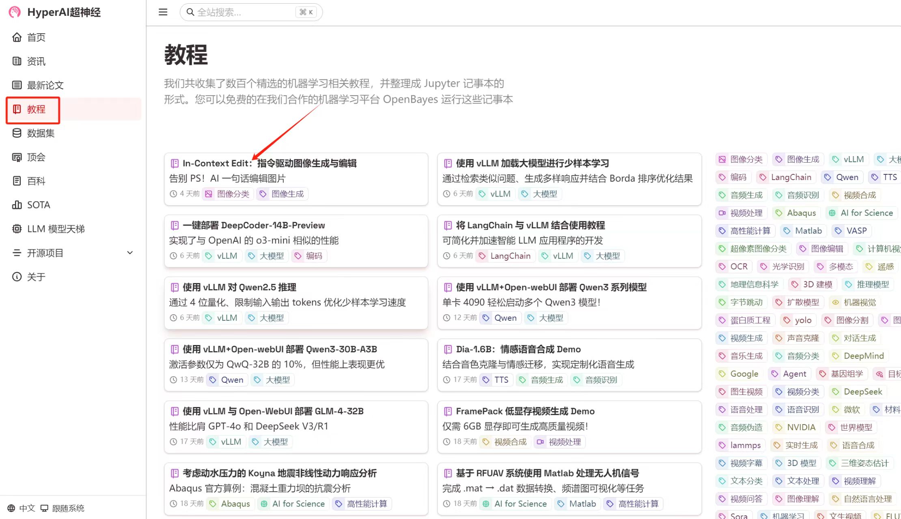Click the LLM 模型天梯 chip icon
The image size is (901, 519).
(17, 229)
